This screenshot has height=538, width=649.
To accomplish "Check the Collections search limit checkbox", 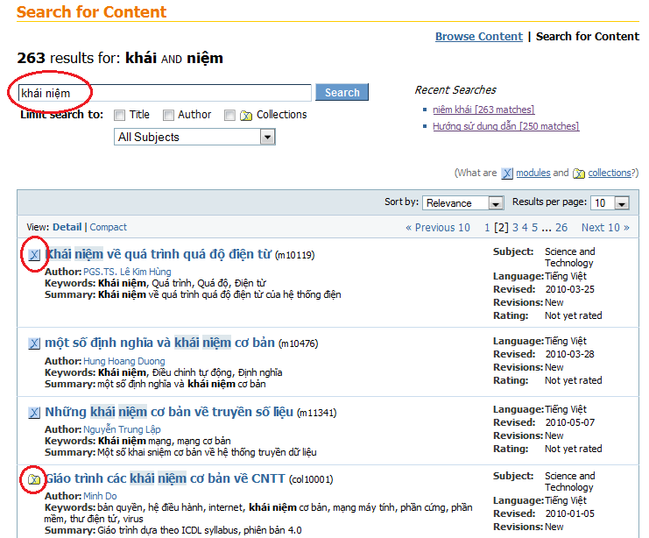I will coord(229,115).
